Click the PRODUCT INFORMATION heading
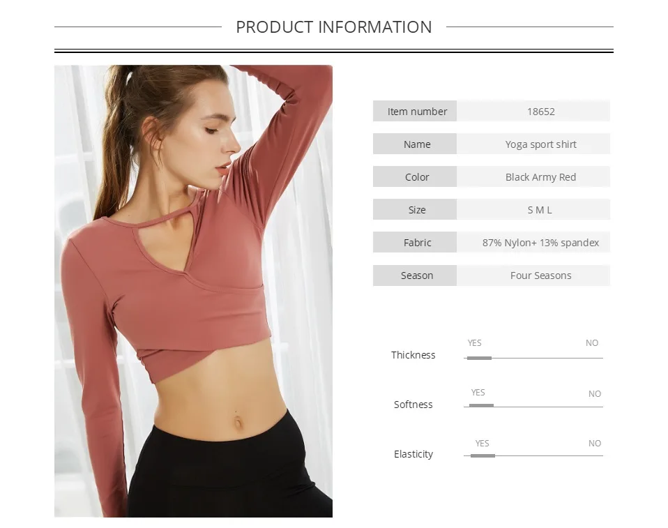Viewport: 668px width, 528px height. 334,27
